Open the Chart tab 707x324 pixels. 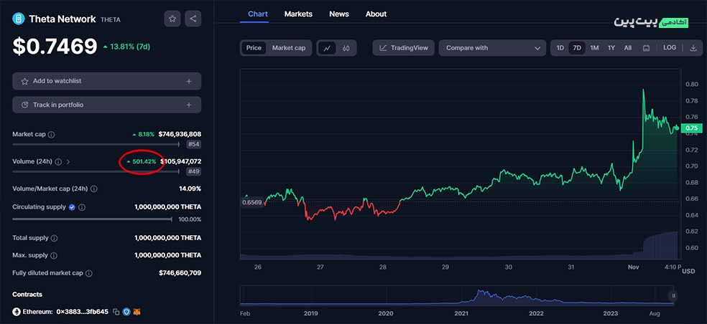[x=259, y=14]
